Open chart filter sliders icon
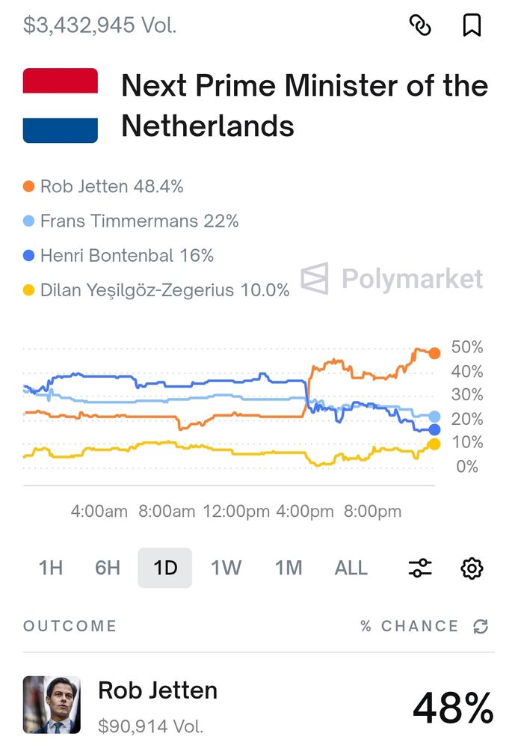This screenshot has width=518, height=748. [420, 568]
